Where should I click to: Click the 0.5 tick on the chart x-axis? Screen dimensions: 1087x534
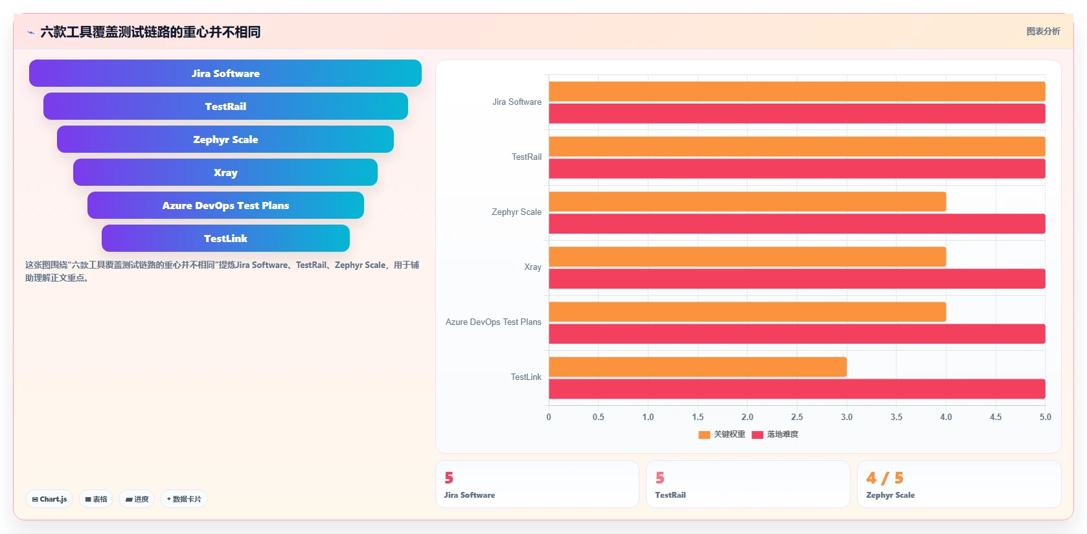pyautogui.click(x=599, y=417)
